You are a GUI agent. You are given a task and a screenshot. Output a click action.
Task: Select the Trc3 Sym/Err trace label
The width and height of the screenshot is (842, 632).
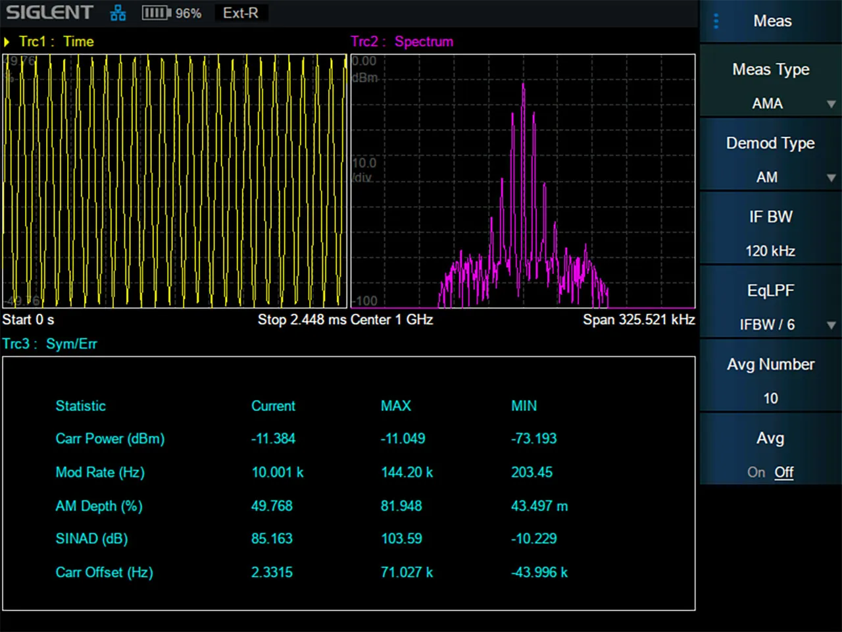49,344
